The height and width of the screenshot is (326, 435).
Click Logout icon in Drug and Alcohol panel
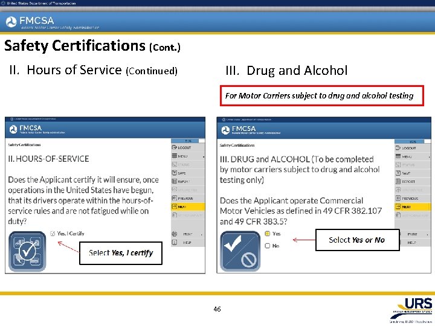click(x=398, y=148)
